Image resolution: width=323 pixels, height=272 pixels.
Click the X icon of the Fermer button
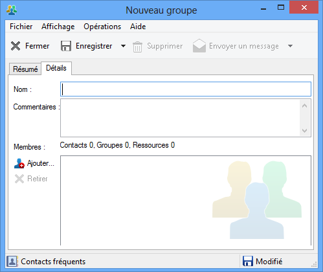coord(16,46)
